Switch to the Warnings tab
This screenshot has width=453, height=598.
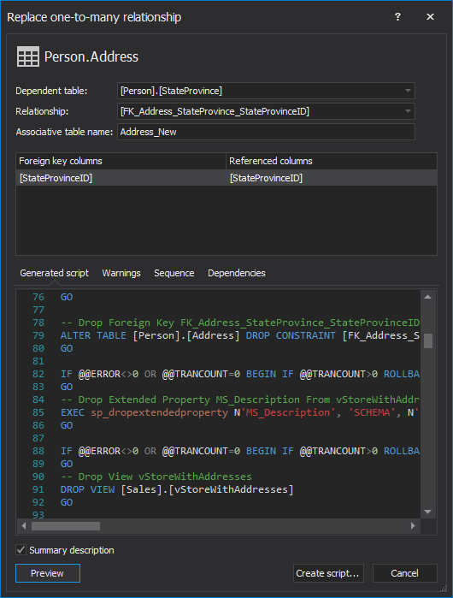121,273
